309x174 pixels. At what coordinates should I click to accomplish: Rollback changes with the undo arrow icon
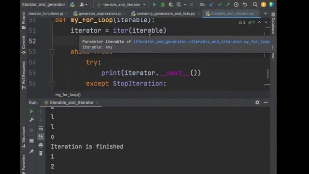(245, 4)
